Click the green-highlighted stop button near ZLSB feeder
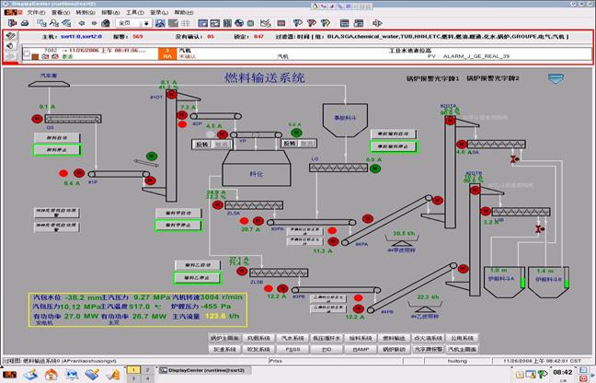Screen dimensions: 596x383 tap(197, 278)
